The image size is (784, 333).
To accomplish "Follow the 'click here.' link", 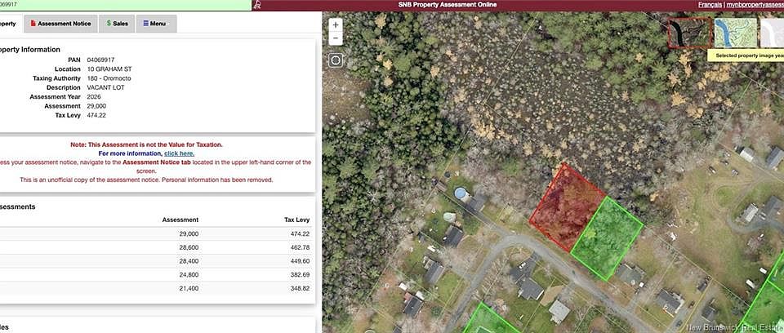I will coord(179,153).
